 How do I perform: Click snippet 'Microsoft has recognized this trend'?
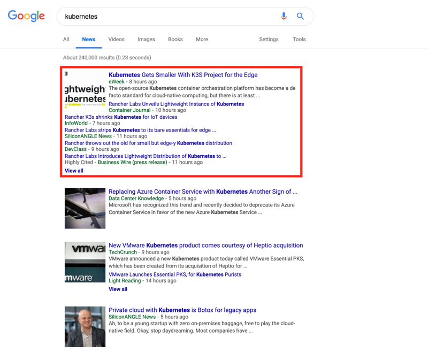tap(202, 209)
